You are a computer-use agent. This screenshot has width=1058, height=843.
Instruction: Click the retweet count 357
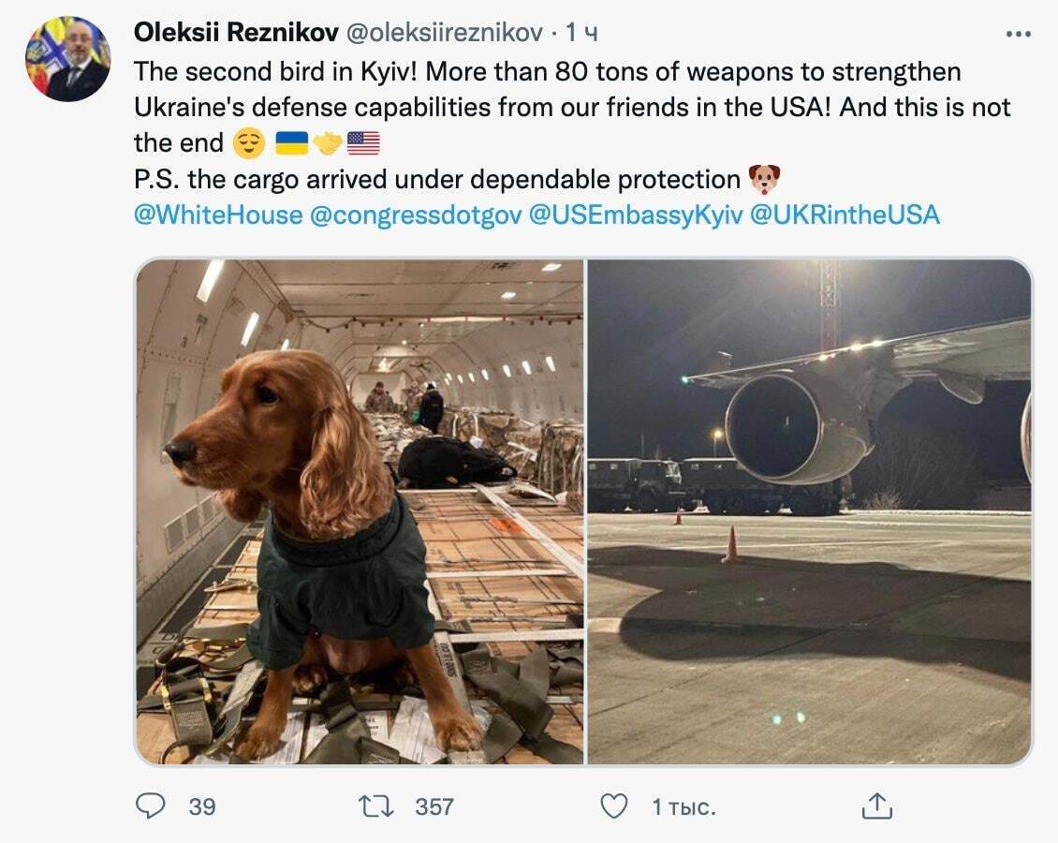click(434, 806)
